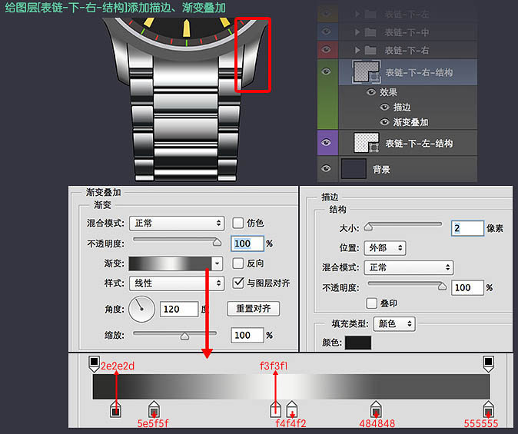Screen dimensions: 518x434
Task: Enable the 叠印 overprint checkbox
Action: (372, 303)
